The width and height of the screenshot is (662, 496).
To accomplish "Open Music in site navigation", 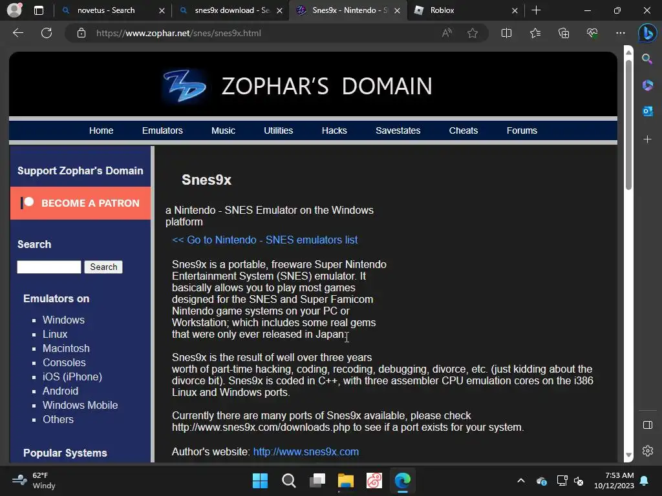I will click(x=223, y=130).
